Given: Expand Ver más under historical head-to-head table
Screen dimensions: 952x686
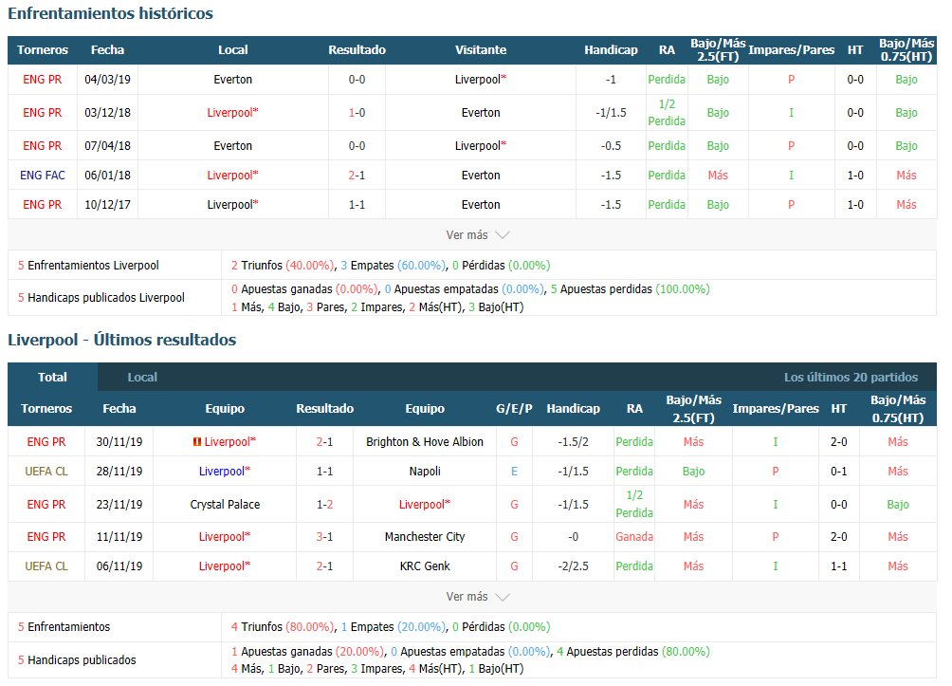Looking at the screenshot, I should (x=477, y=235).
